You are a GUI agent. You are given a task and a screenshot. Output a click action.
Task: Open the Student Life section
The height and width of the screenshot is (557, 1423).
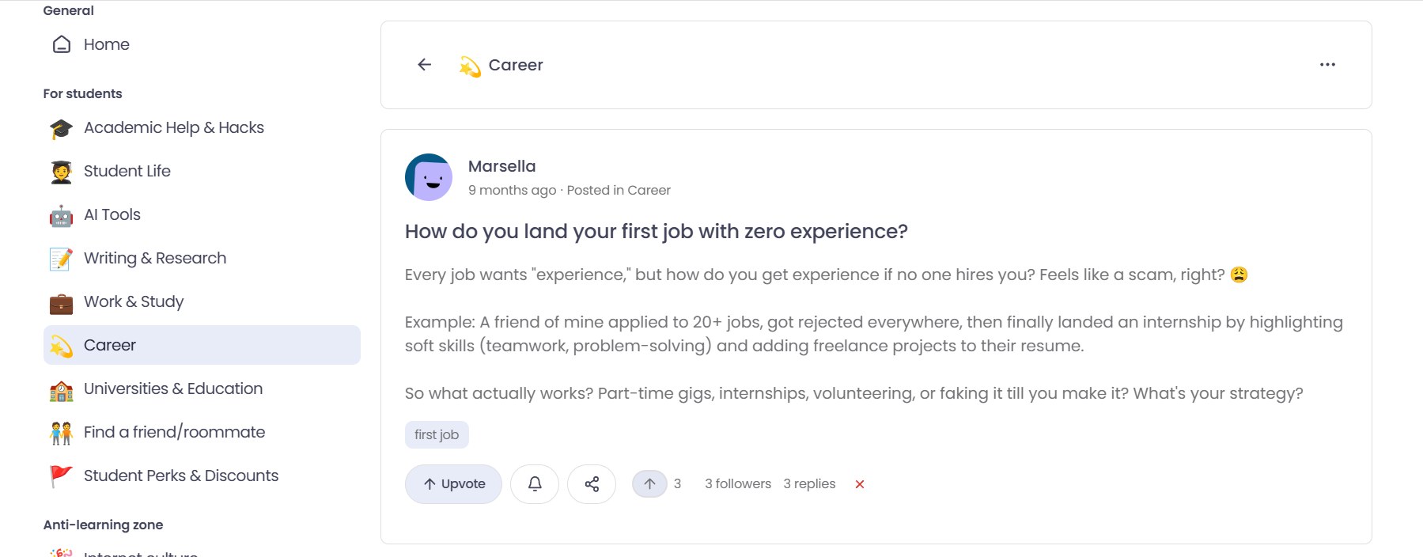pos(127,171)
